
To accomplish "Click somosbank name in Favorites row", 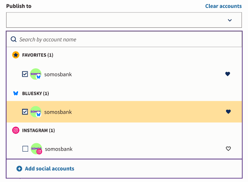I will [58, 74].
